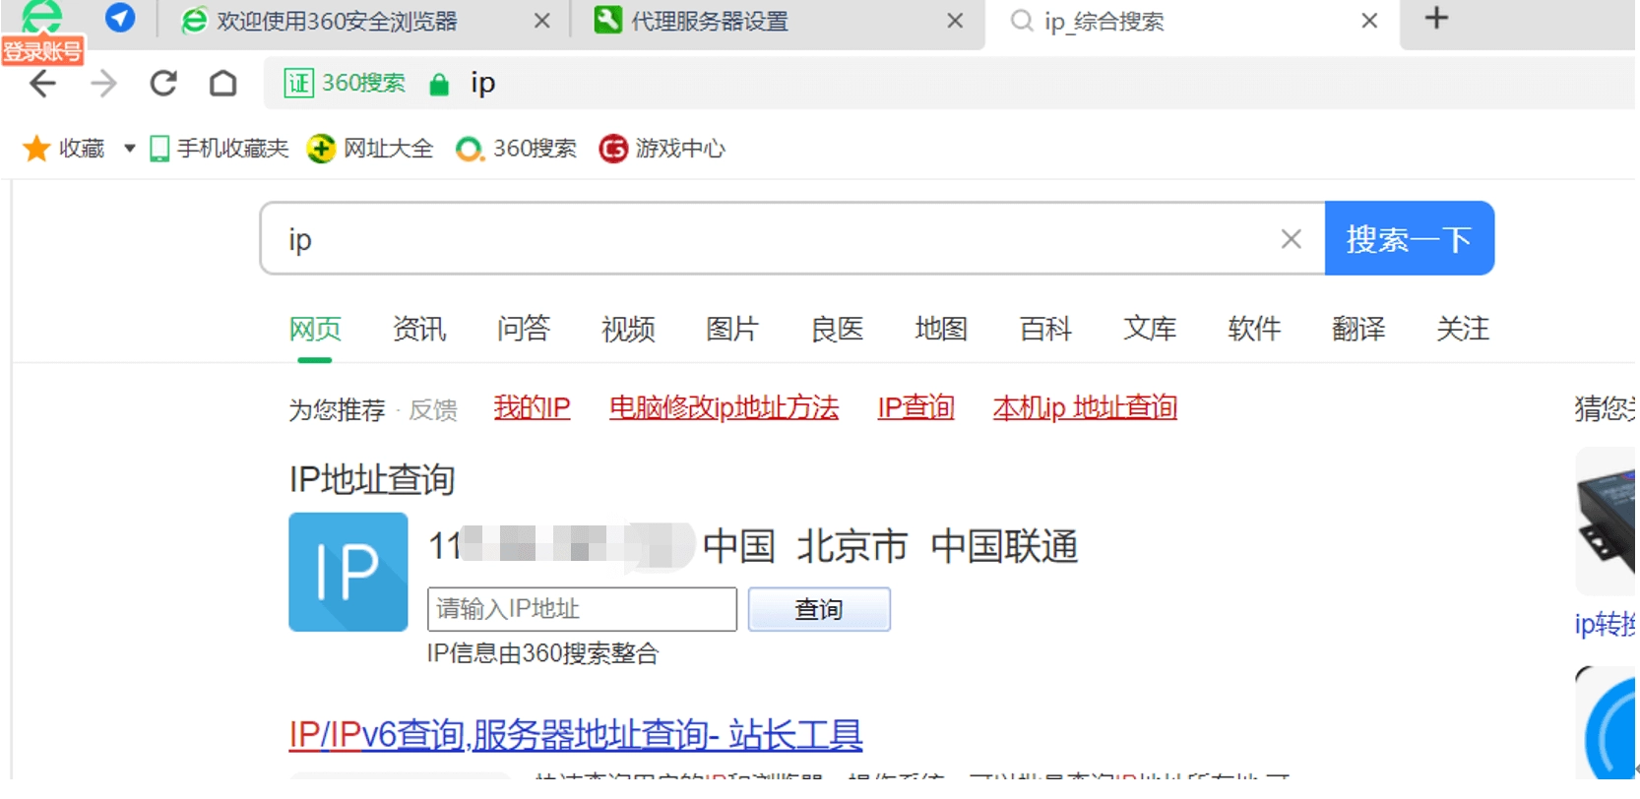The image size is (1640, 799).
Task: Select the 图片 search category tab
Action: click(x=731, y=329)
